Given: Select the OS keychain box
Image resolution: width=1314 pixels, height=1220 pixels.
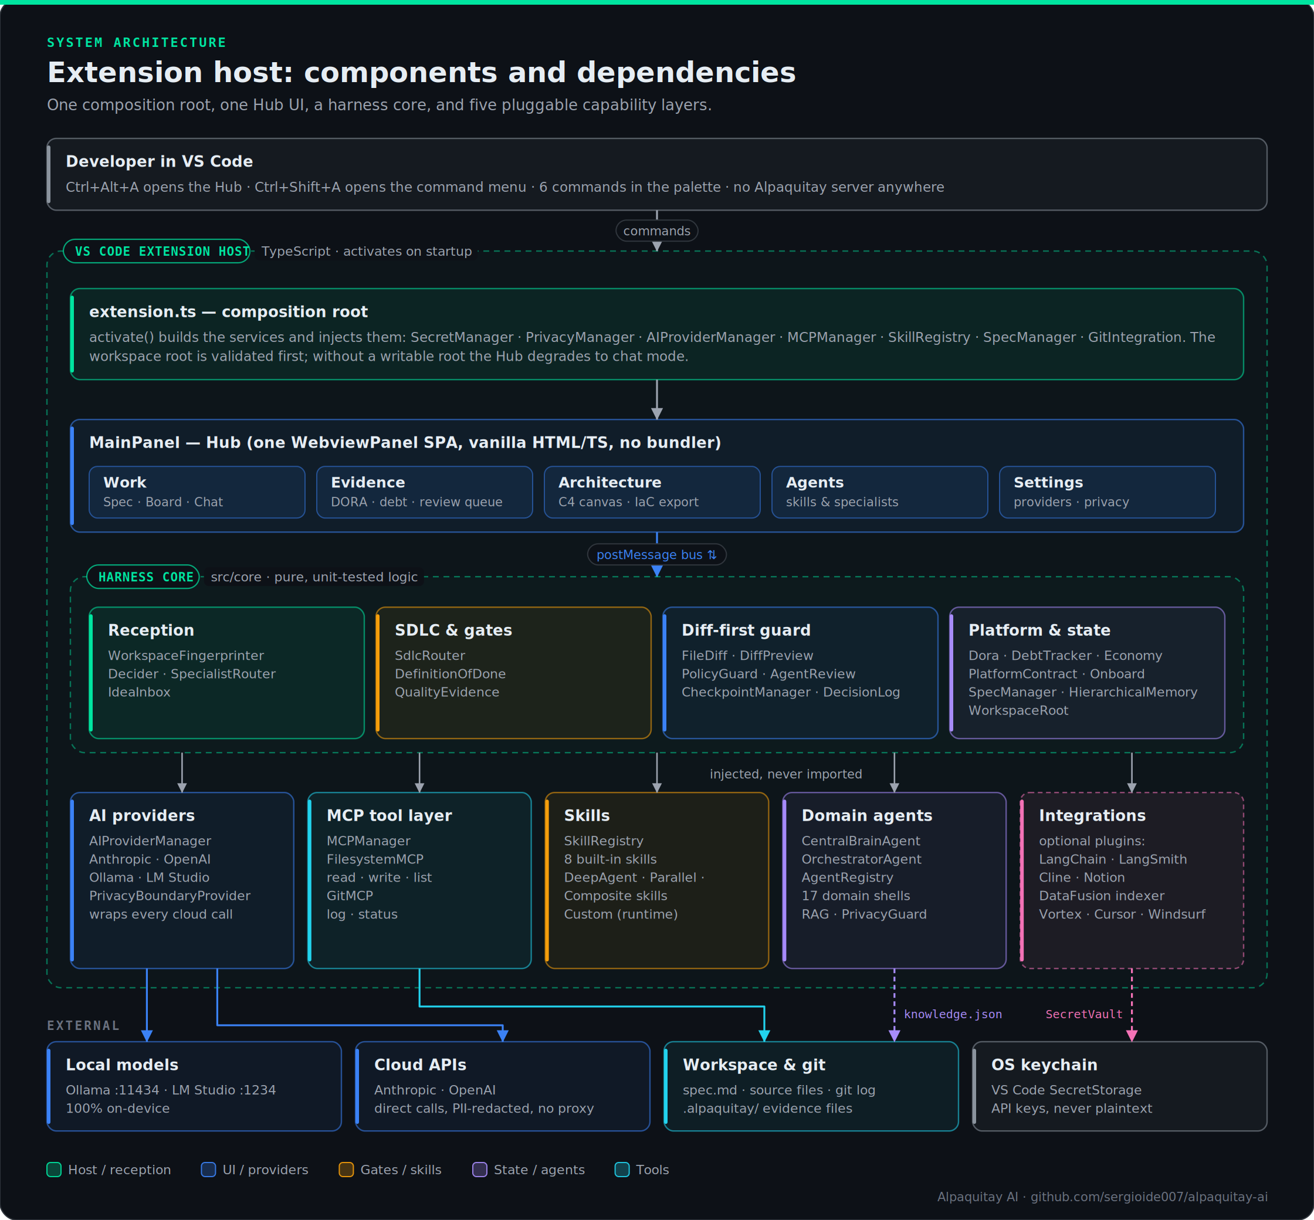Looking at the screenshot, I should click(x=1120, y=1086).
